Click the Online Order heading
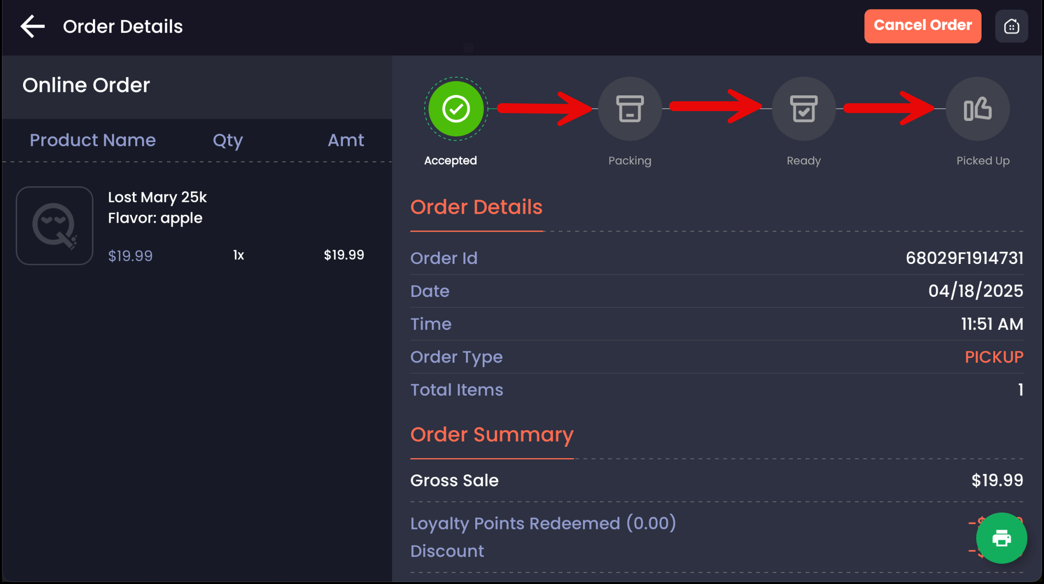This screenshot has width=1044, height=584. pos(86,86)
